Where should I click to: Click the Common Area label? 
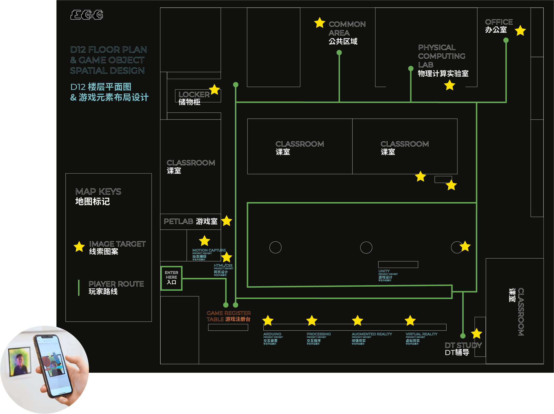point(347,33)
